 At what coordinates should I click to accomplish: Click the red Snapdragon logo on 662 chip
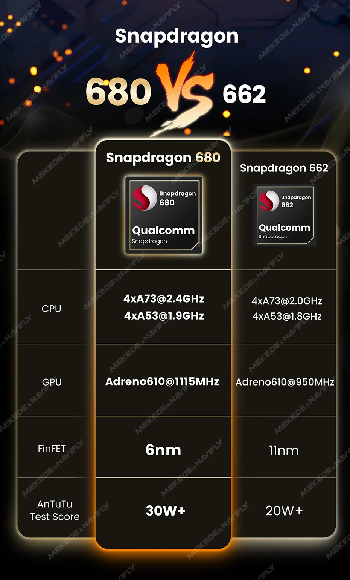click(269, 201)
